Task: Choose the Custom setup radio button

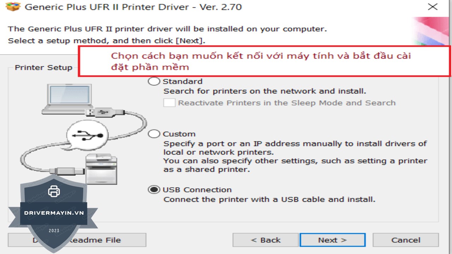Action: [x=154, y=134]
